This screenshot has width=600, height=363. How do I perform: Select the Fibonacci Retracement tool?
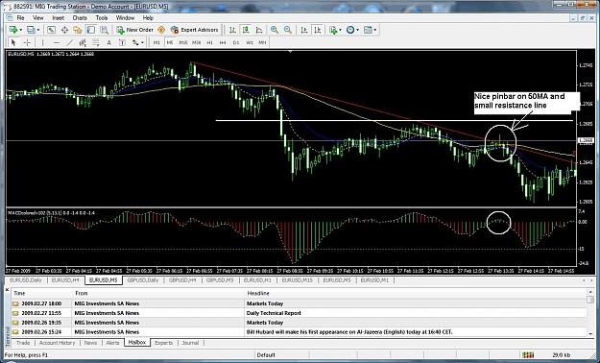(x=96, y=42)
